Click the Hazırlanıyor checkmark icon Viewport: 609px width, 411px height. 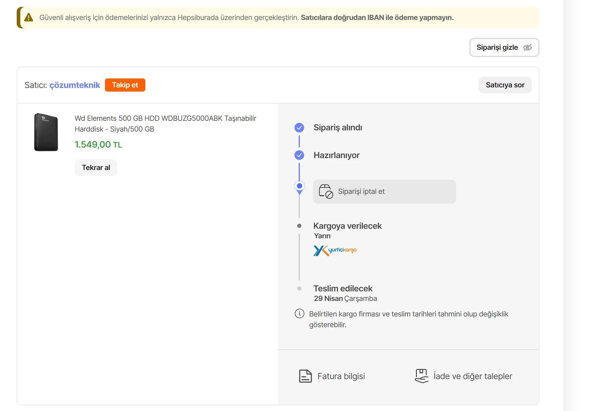pos(299,155)
